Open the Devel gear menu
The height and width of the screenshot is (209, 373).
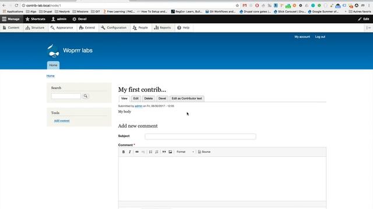80,19
